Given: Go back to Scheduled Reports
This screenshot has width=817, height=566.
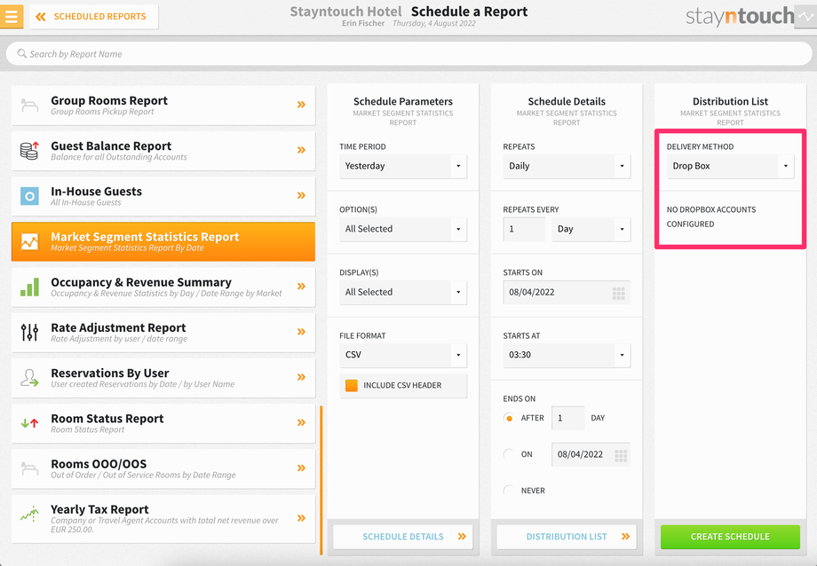Looking at the screenshot, I should (x=94, y=17).
